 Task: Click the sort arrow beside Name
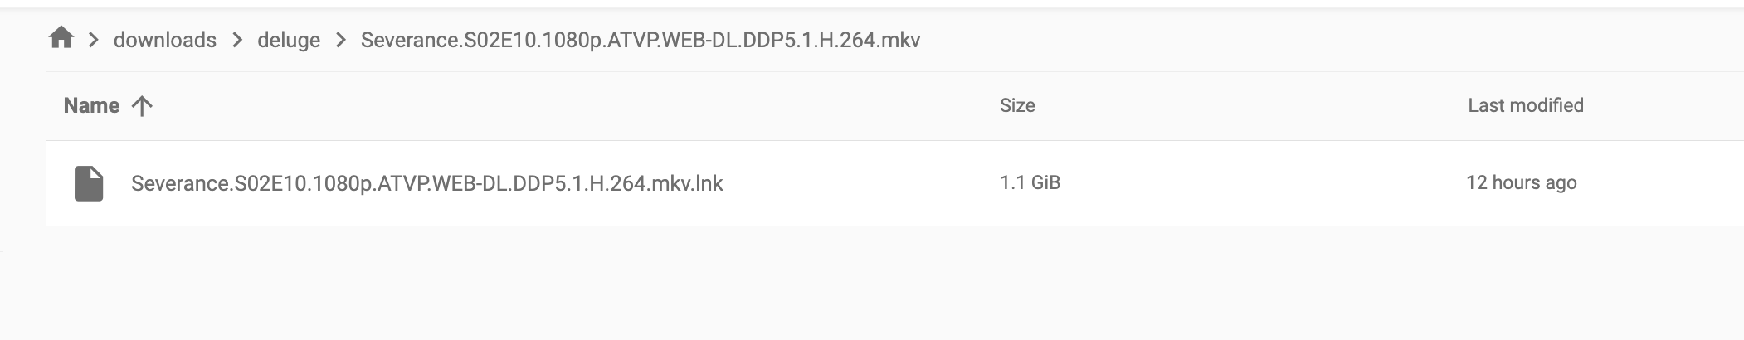click(x=142, y=106)
